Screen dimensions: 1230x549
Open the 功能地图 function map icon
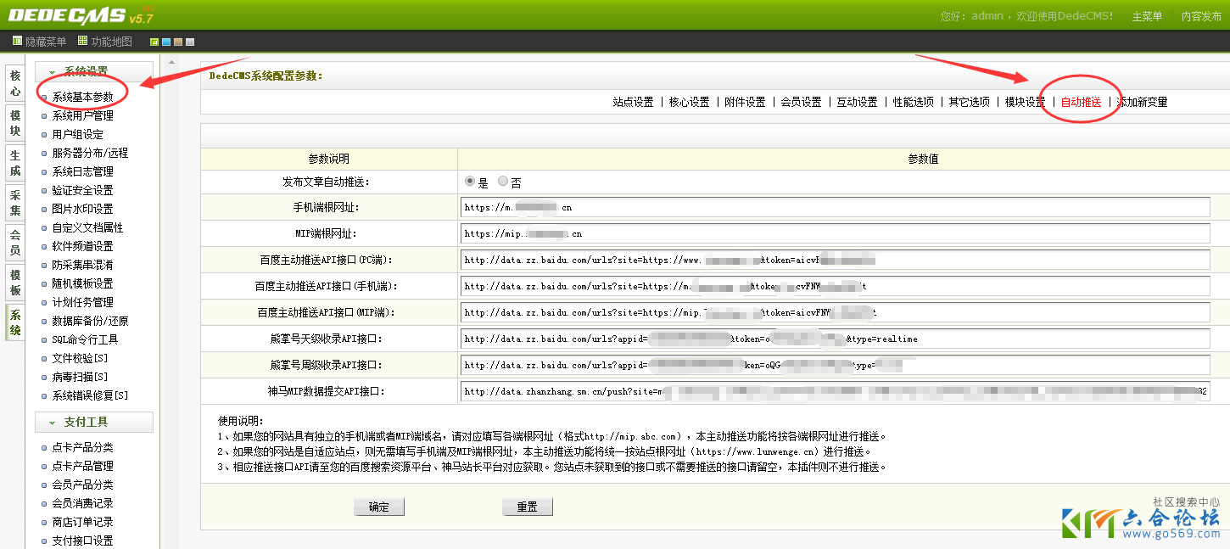pos(82,41)
